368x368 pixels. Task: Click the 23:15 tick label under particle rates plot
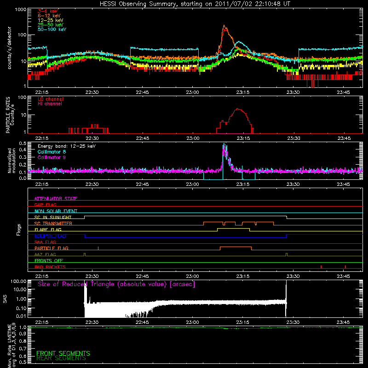243,138
